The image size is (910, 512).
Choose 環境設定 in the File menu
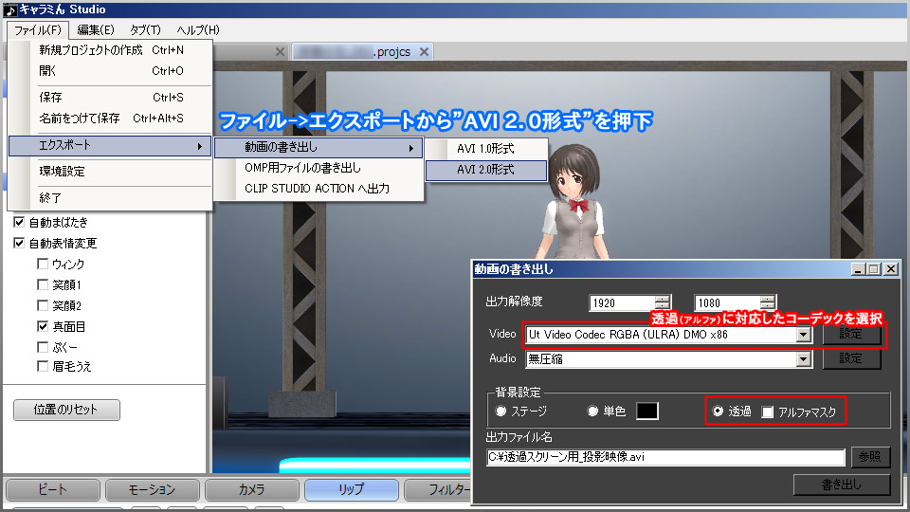(62, 172)
